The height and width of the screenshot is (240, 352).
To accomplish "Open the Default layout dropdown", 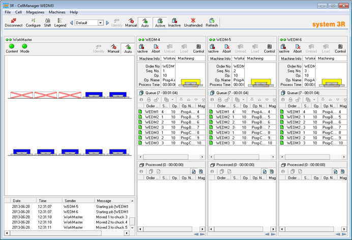I will 100,23.
